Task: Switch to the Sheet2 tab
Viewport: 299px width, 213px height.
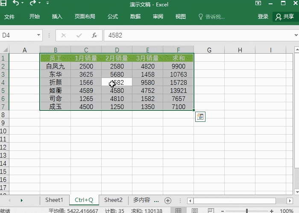Action: [113, 200]
